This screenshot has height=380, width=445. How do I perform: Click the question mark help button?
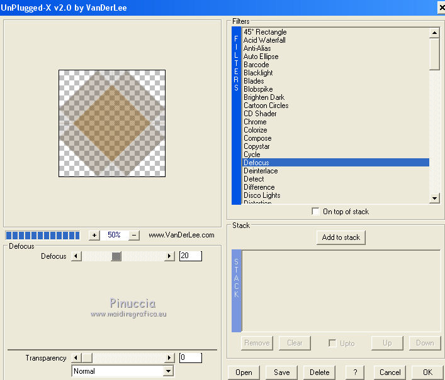tap(355, 372)
